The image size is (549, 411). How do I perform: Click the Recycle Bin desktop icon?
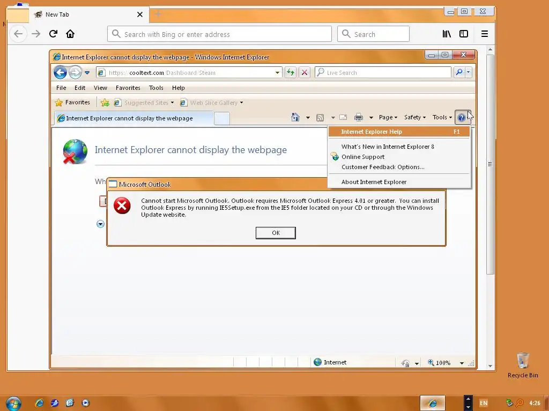click(x=523, y=365)
